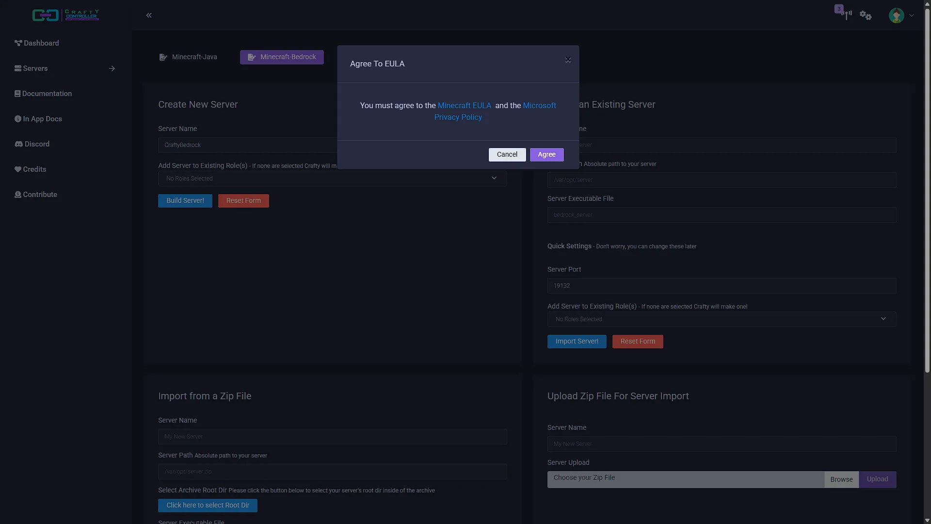The height and width of the screenshot is (524, 931).
Task: Expand the Servers arrow in sidebar
Action: [x=112, y=68]
